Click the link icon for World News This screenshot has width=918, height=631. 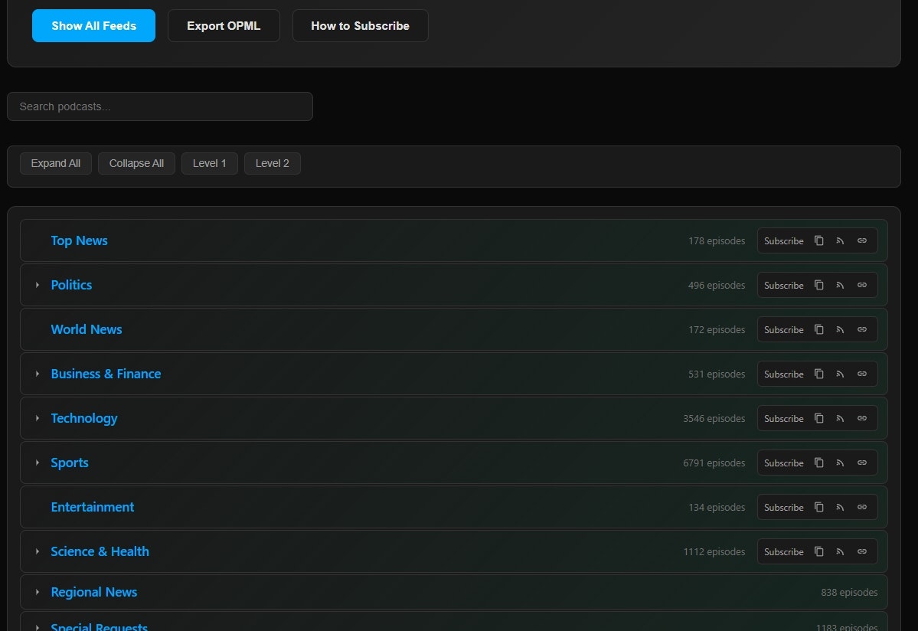(861, 329)
